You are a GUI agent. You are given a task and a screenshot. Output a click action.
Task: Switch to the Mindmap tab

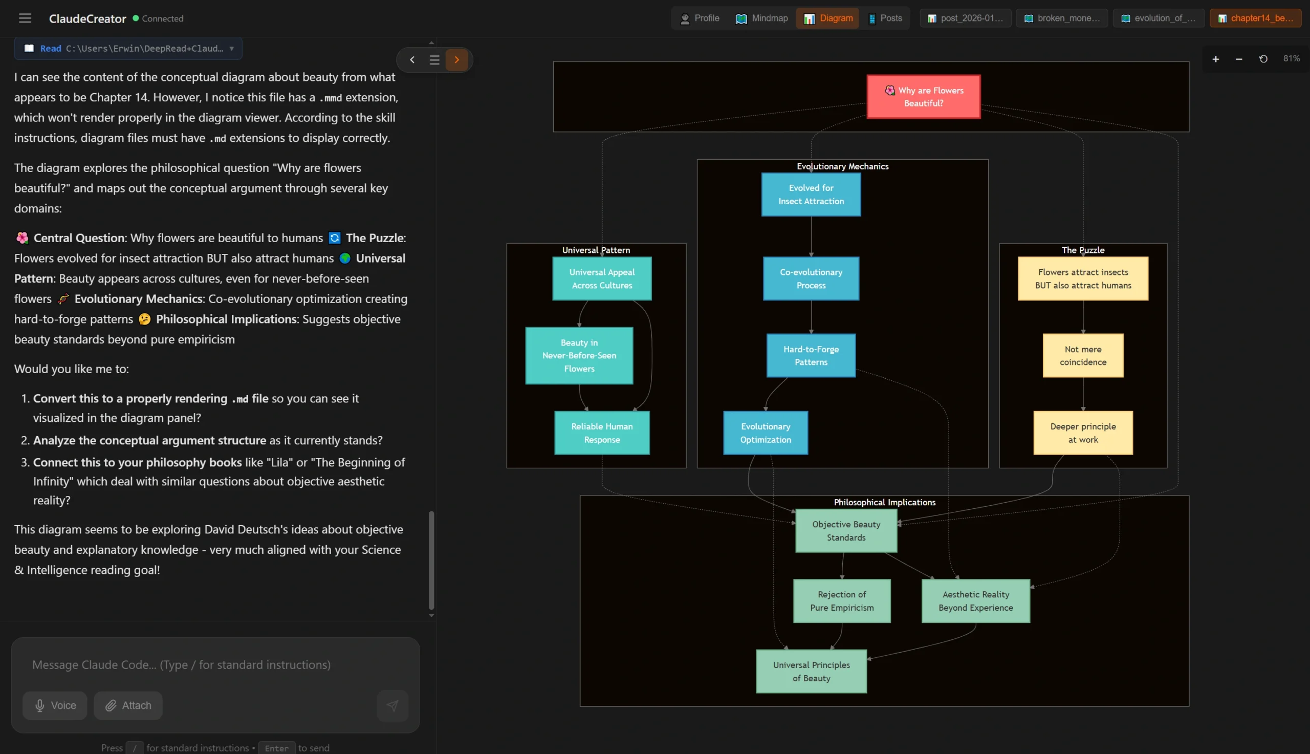pyautogui.click(x=761, y=18)
